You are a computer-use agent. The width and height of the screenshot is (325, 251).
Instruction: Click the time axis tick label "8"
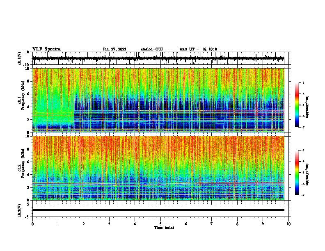pyautogui.click(x=237, y=224)
